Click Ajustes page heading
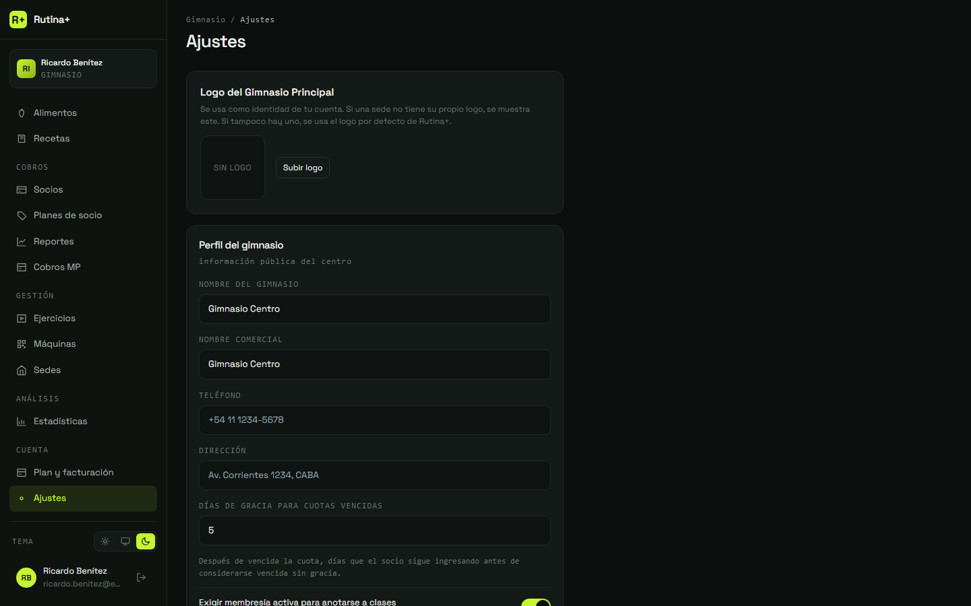Image resolution: width=971 pixels, height=606 pixels. [x=216, y=42]
